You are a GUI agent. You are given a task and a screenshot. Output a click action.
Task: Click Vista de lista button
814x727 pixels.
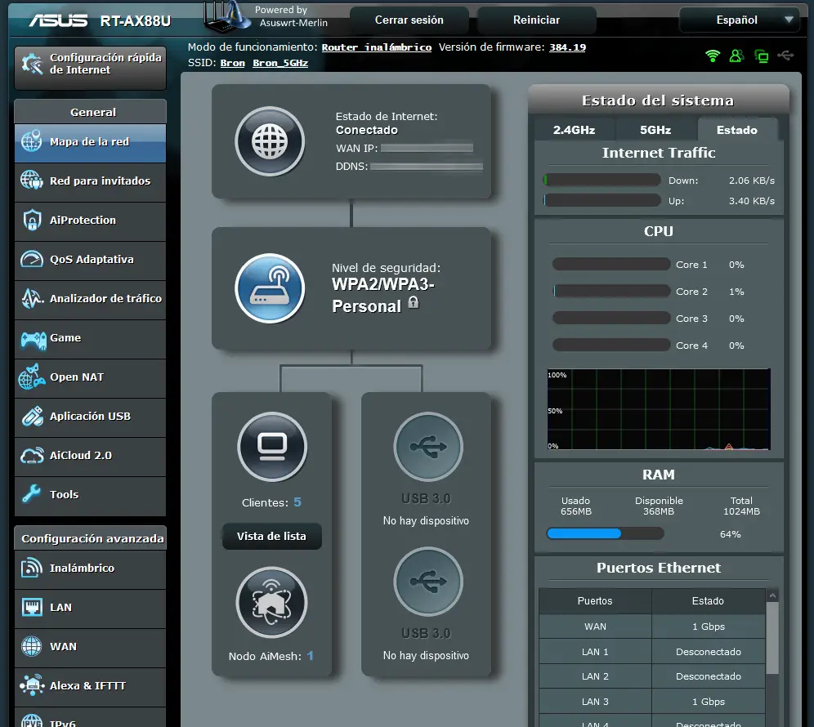(271, 536)
